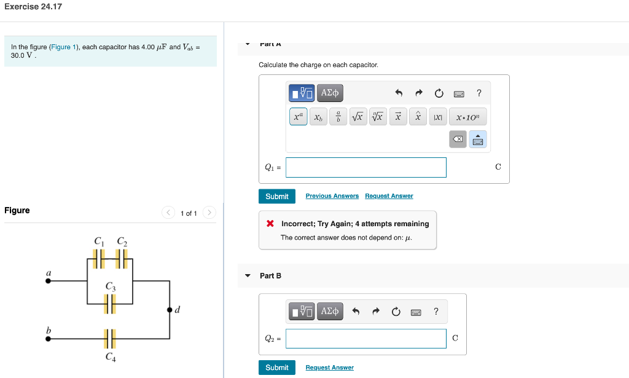
Task: Click the circuit figure diagram
Action: (113, 299)
